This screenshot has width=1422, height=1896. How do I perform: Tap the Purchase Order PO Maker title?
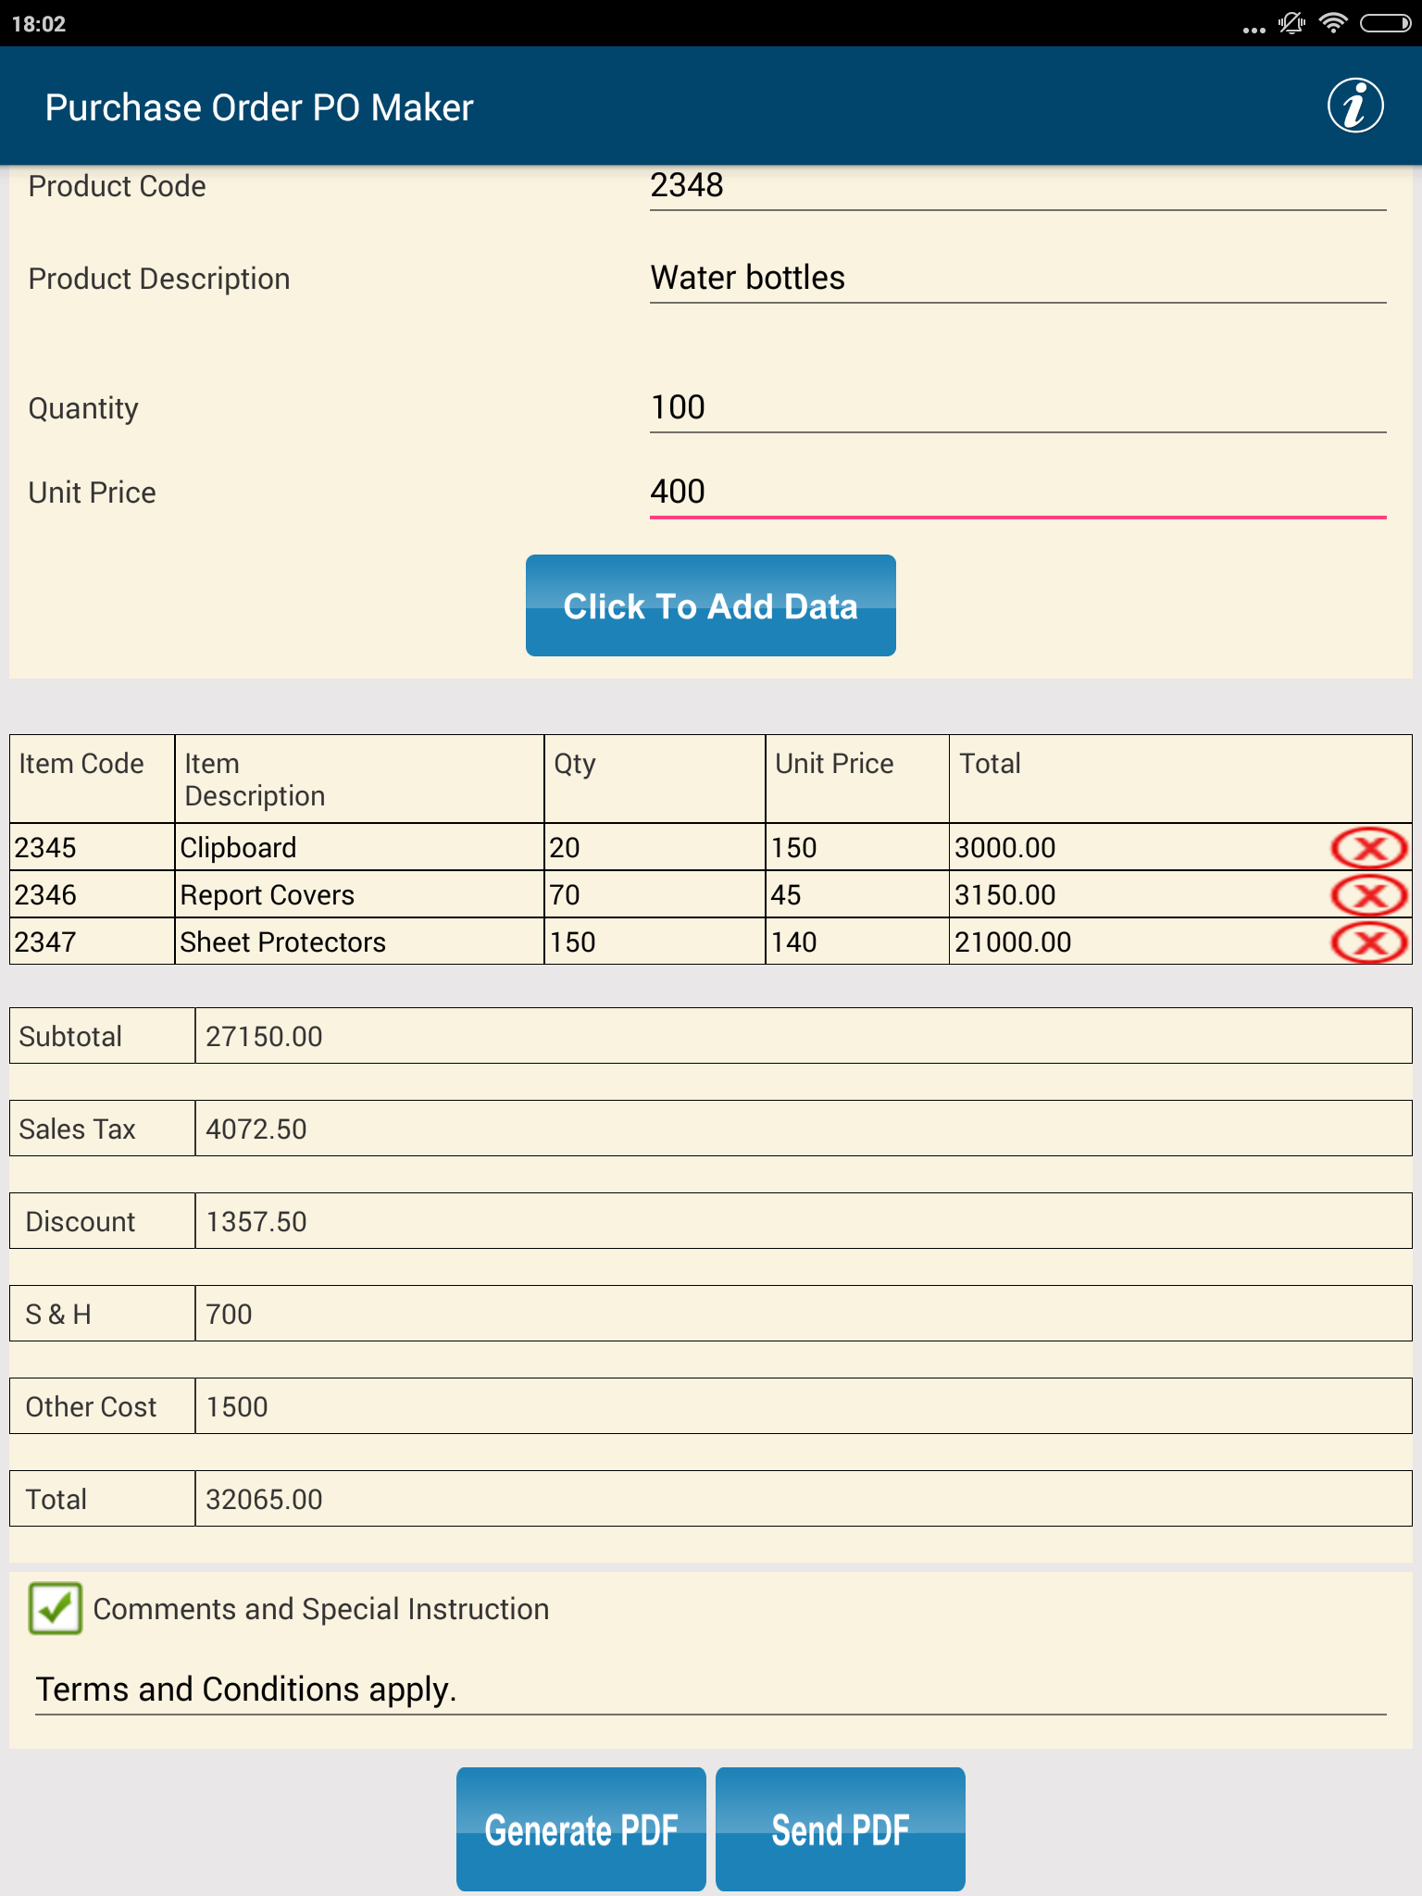(x=259, y=107)
